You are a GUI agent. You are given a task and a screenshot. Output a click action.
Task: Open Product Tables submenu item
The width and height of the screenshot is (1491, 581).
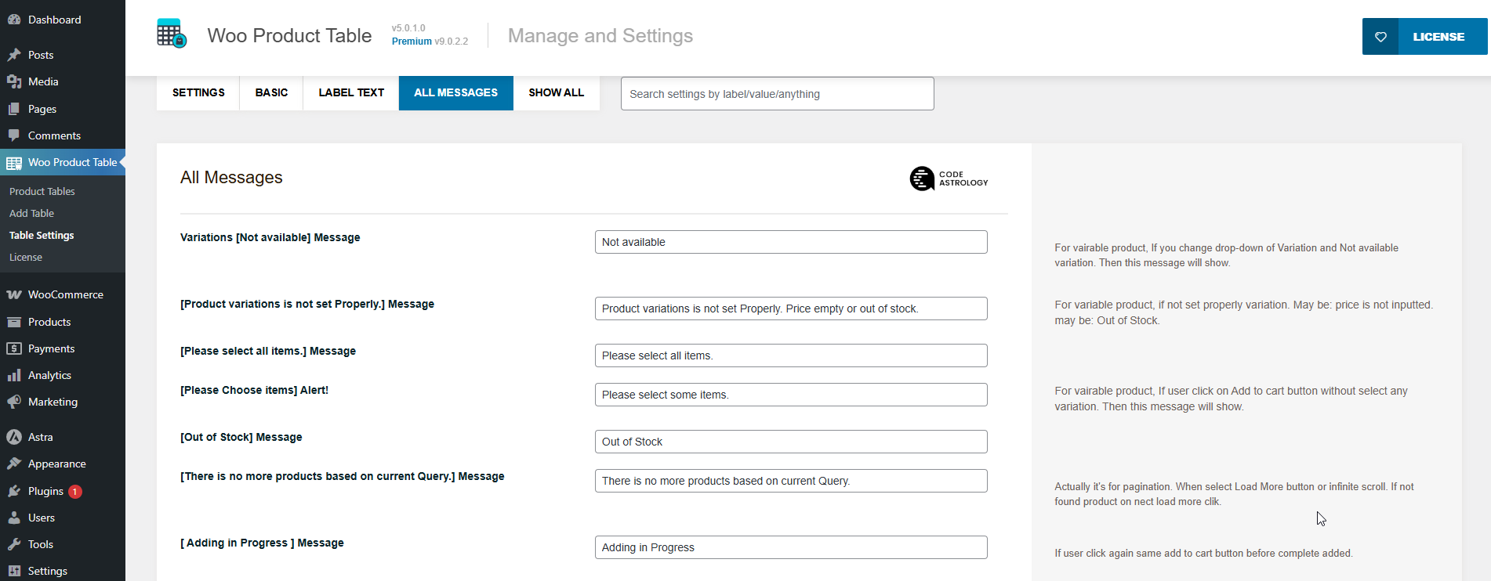pyautogui.click(x=42, y=191)
